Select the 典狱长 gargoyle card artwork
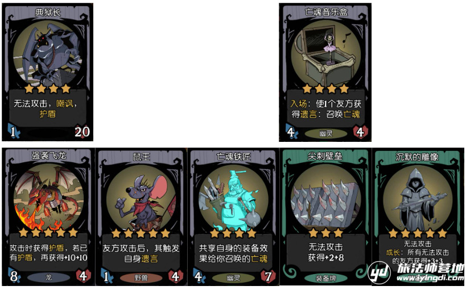 [x=47, y=54]
